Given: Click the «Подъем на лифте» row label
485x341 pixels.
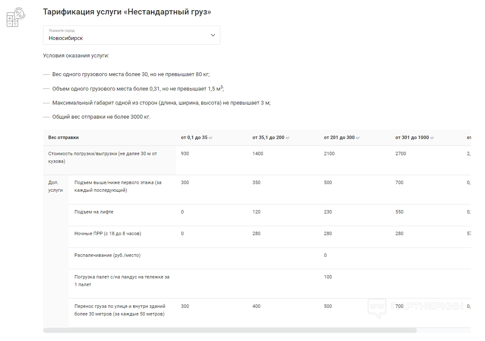Looking at the screenshot, I should [x=94, y=212].
